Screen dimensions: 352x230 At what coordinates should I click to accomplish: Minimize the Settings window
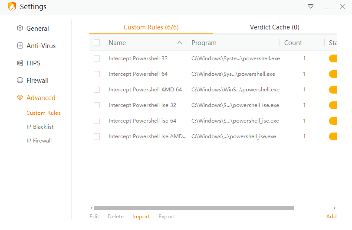pyautogui.click(x=326, y=7)
